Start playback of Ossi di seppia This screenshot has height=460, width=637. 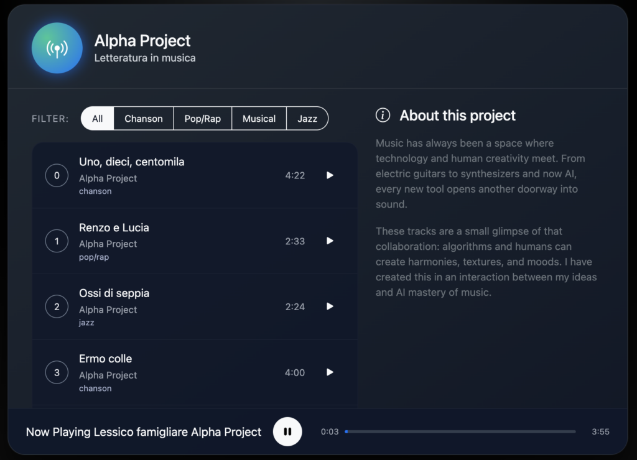(x=330, y=306)
